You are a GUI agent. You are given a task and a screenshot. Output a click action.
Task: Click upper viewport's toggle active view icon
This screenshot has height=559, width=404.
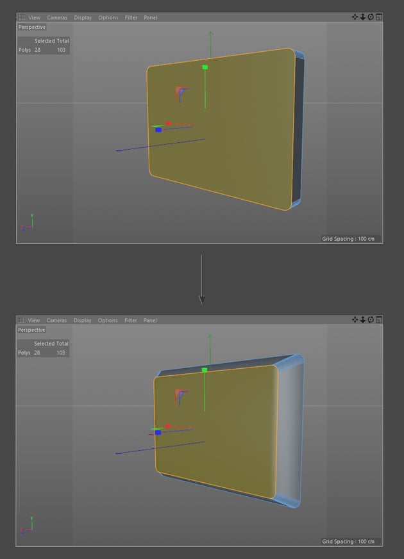click(x=379, y=17)
